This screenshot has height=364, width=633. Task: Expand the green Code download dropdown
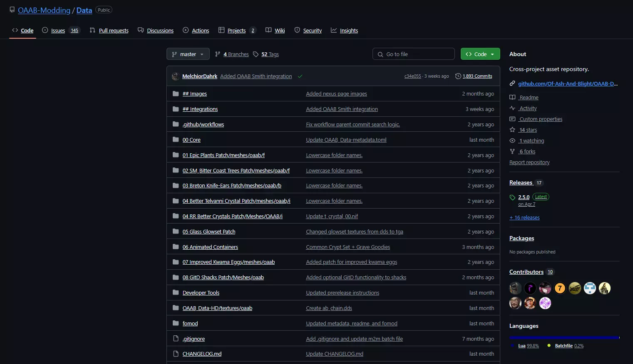coord(480,54)
